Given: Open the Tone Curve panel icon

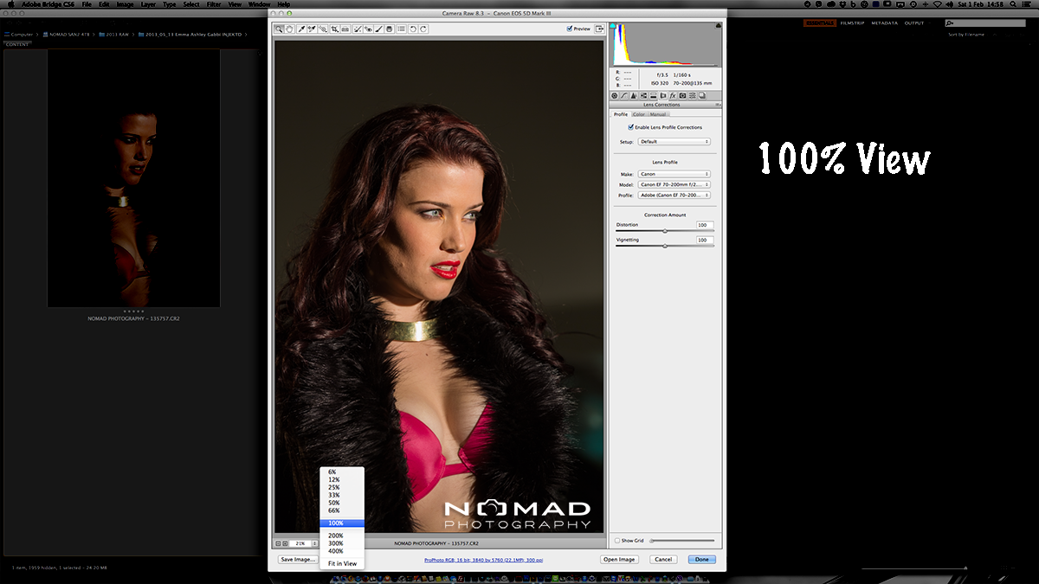Looking at the screenshot, I should pos(624,95).
